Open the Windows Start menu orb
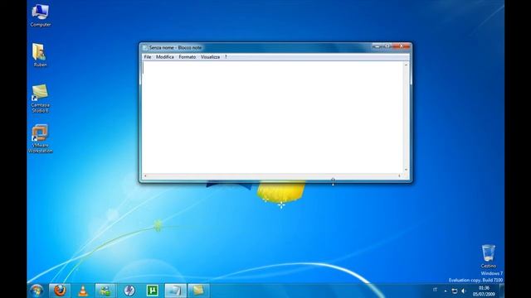The height and width of the screenshot is (298, 531). click(x=37, y=291)
